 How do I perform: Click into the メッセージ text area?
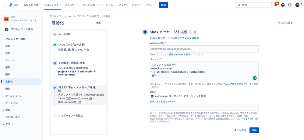pos(204,72)
